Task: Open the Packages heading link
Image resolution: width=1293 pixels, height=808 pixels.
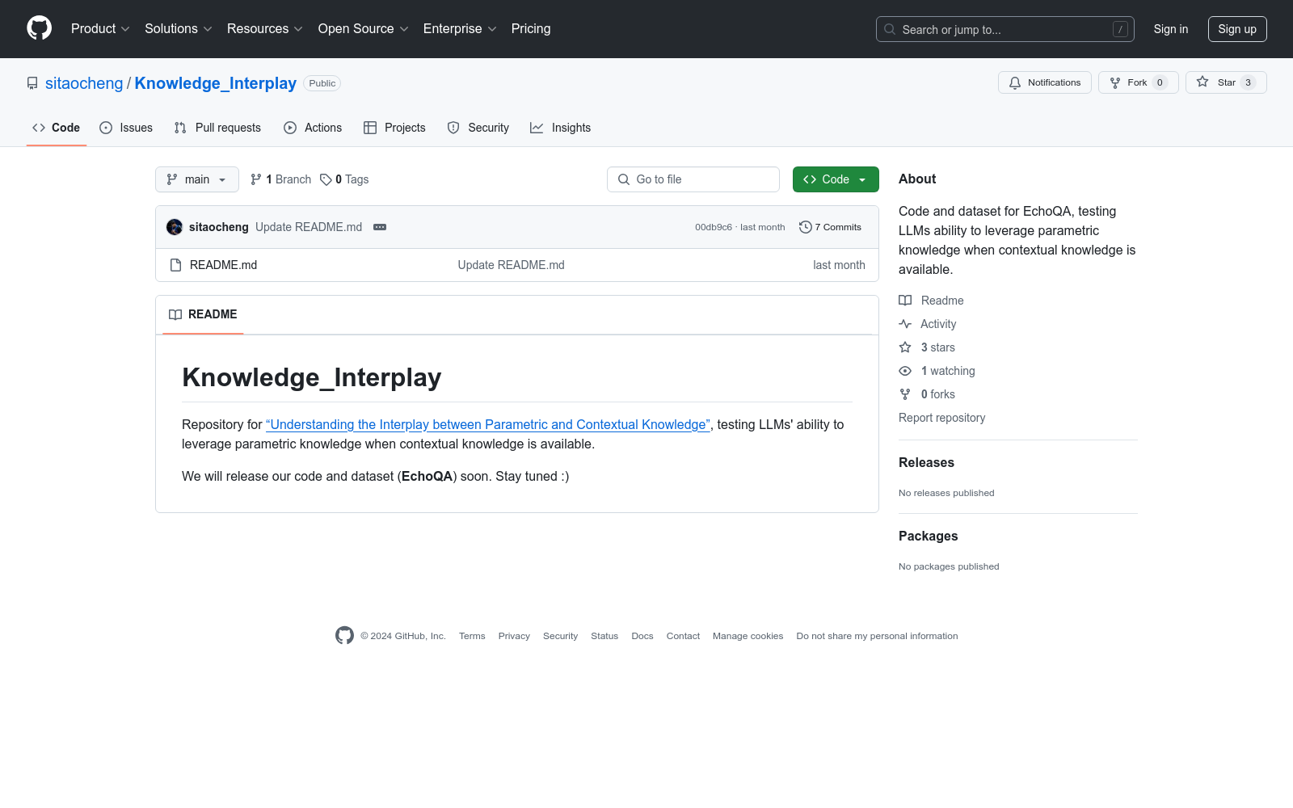Action: (928, 536)
